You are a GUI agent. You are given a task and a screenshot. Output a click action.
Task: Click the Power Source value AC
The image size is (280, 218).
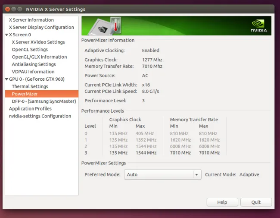pos(145,76)
